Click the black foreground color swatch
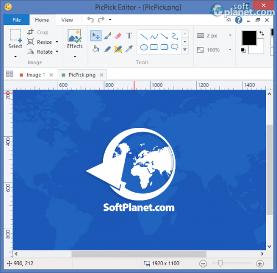 pyautogui.click(x=249, y=38)
